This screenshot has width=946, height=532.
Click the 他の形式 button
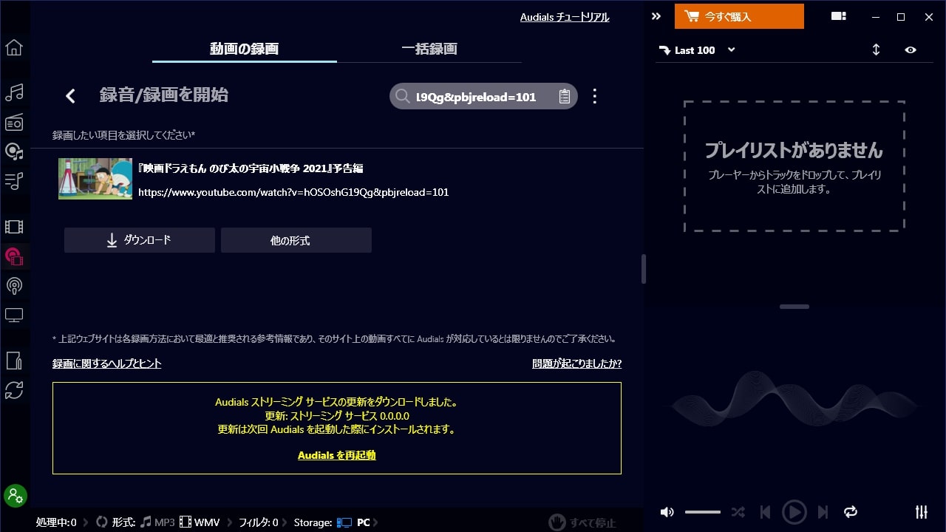296,240
